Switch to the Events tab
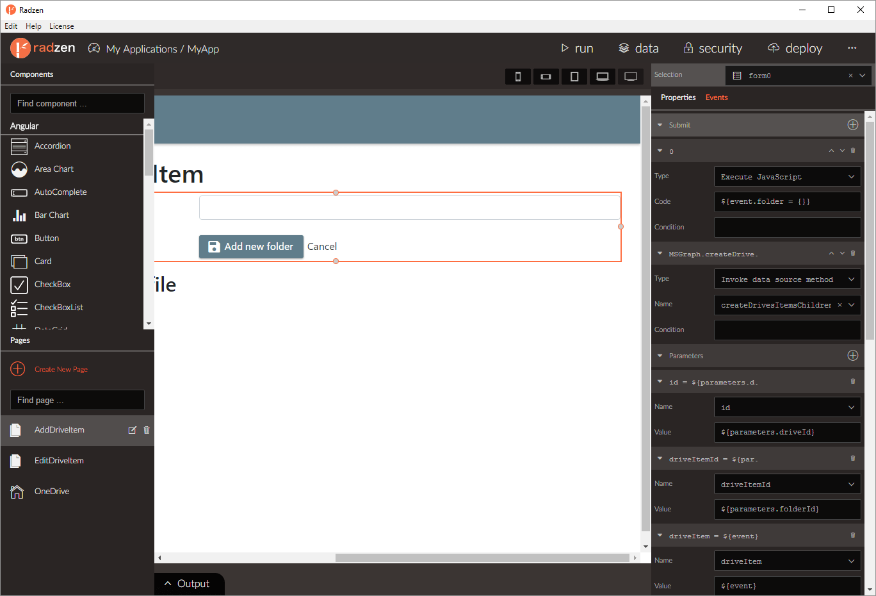Screen dimensions: 876x596 click(x=717, y=97)
